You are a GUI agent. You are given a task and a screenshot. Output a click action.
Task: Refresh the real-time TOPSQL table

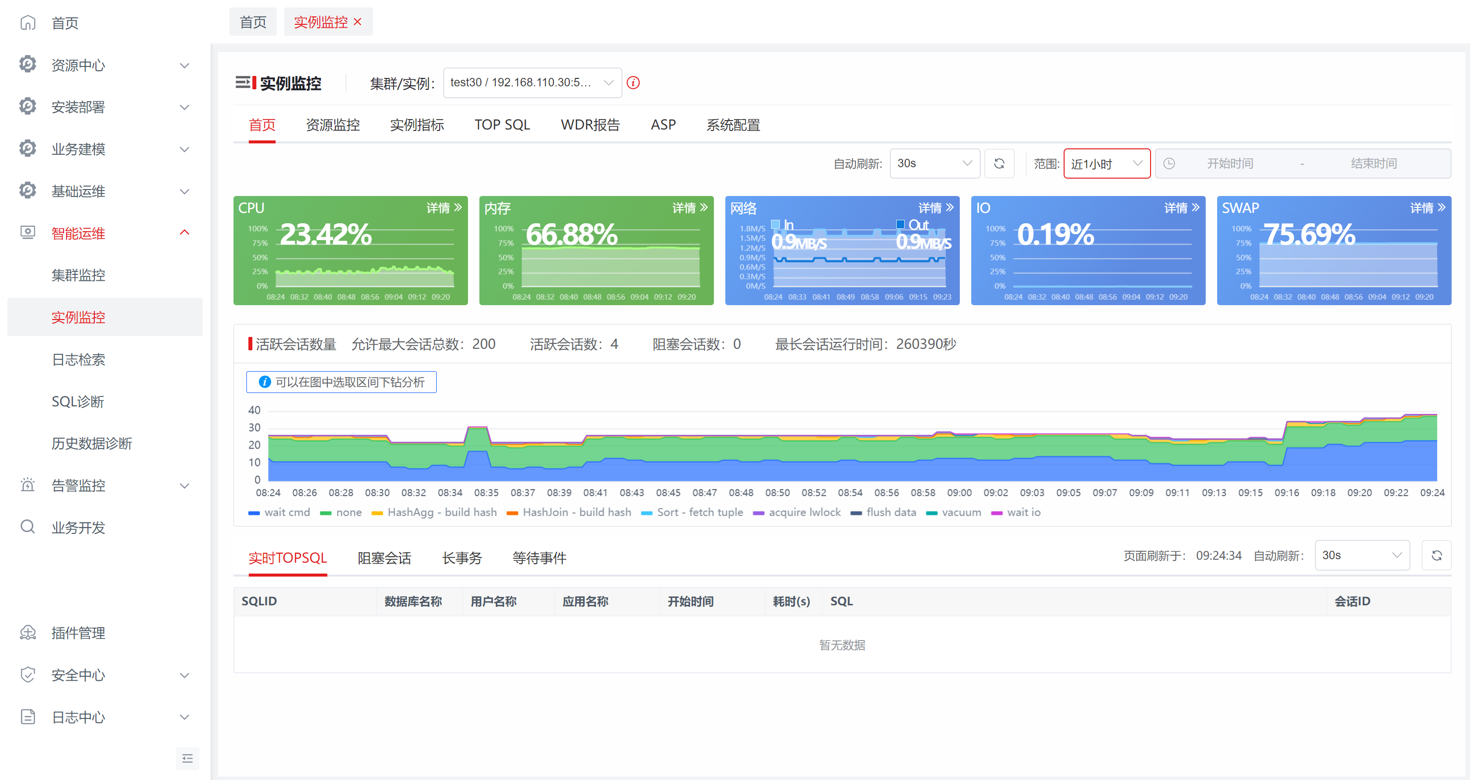coord(1436,555)
